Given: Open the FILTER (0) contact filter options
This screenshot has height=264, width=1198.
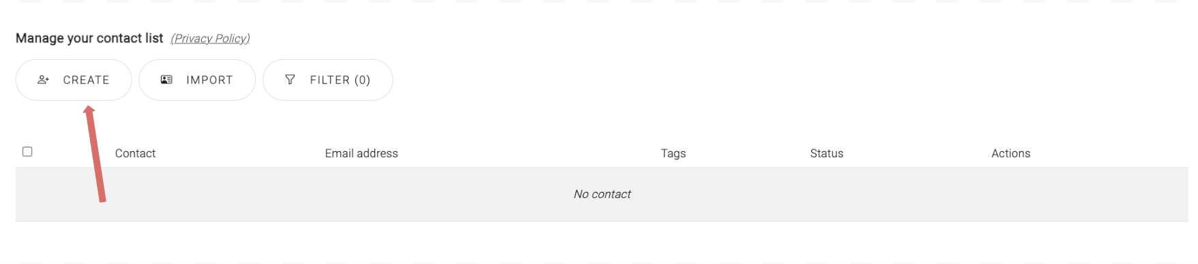Looking at the screenshot, I should (x=327, y=80).
